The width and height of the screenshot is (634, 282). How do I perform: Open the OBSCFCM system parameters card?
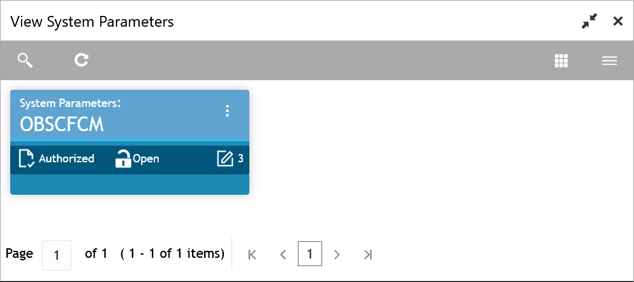[129, 142]
